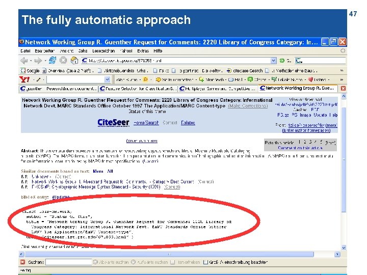Toggle the Hervorheben highlight option
367x275 pixels.
[x=185, y=262]
